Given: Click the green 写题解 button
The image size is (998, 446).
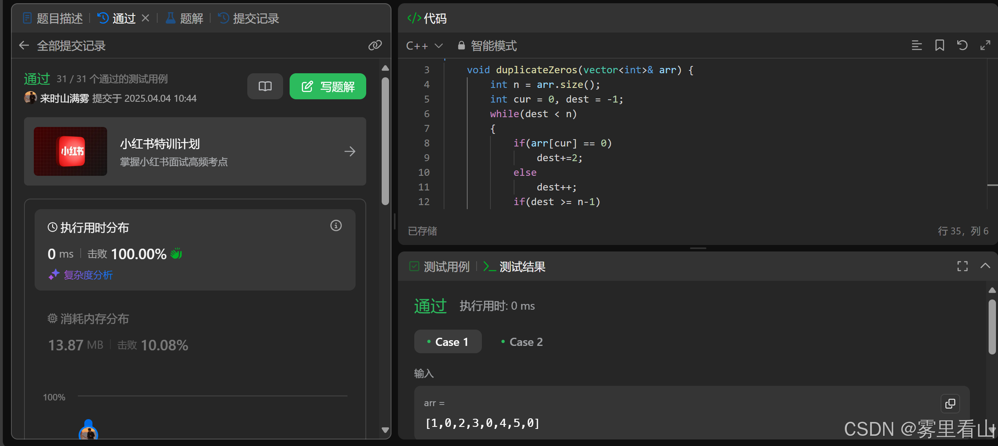Looking at the screenshot, I should [x=328, y=86].
